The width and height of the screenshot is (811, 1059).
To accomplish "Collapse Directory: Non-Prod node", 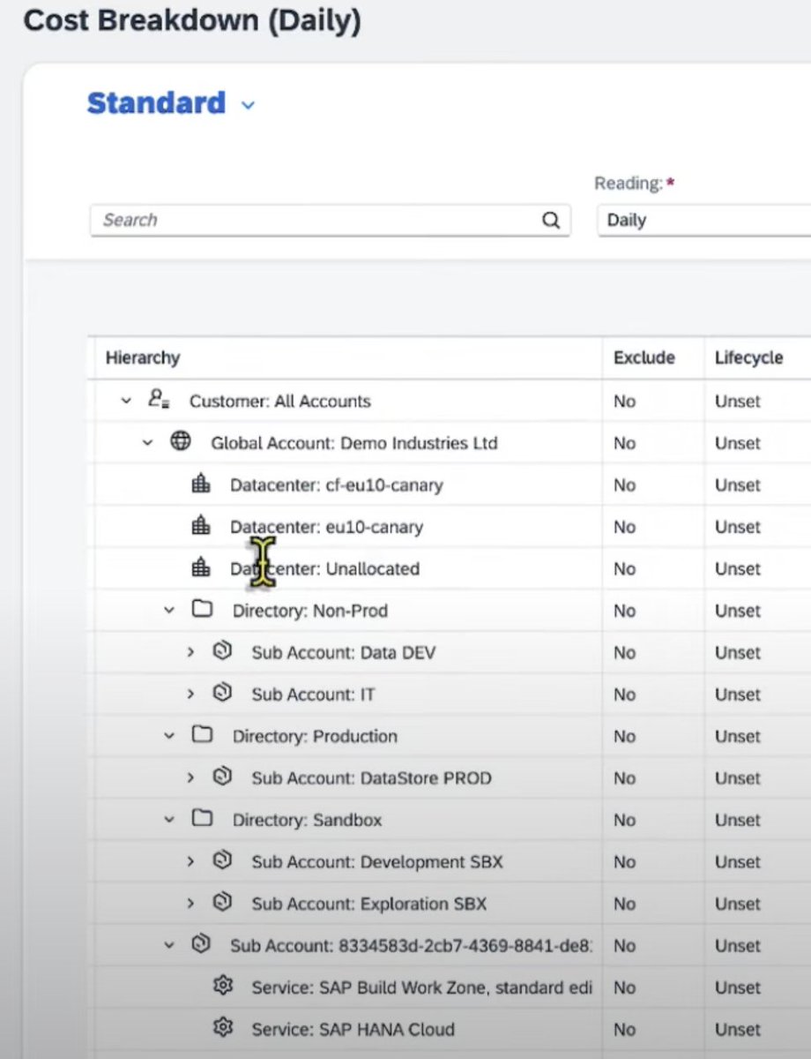I will tap(169, 611).
